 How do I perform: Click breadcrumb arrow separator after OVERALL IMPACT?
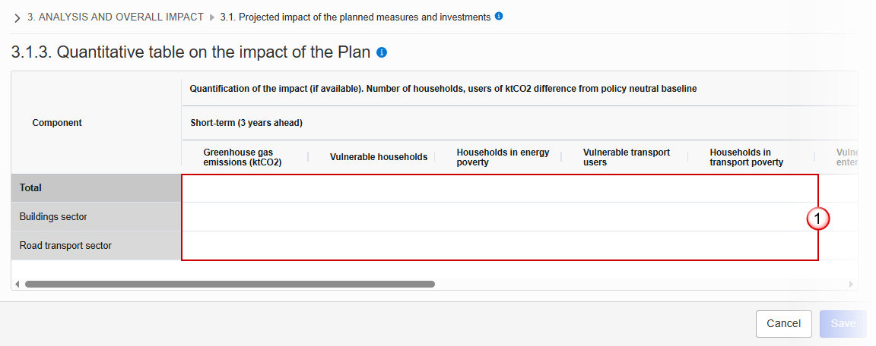211,17
